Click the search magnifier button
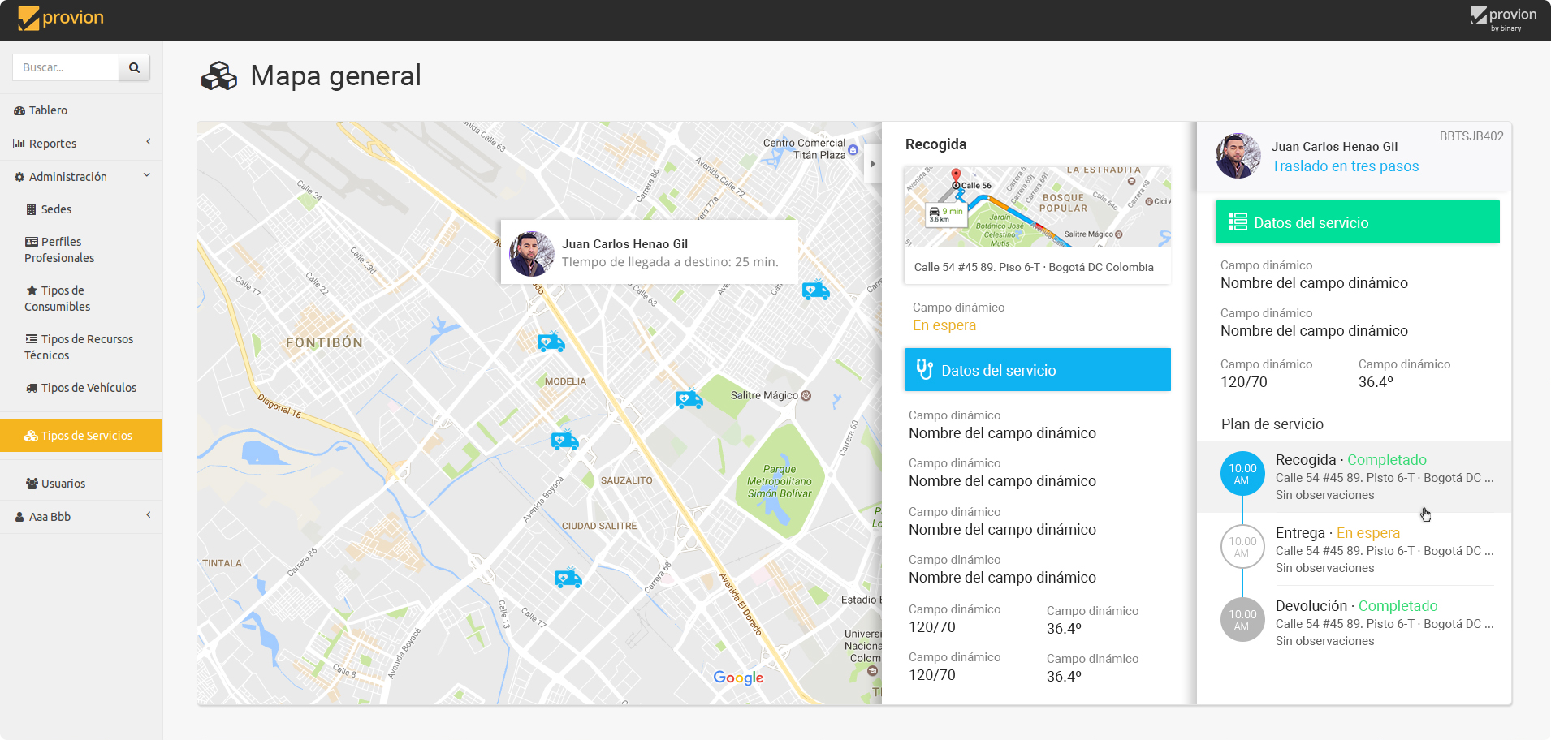1551x740 pixels. (135, 67)
